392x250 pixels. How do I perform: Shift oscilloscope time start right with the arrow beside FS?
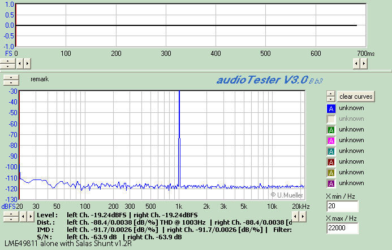tap(27, 64)
